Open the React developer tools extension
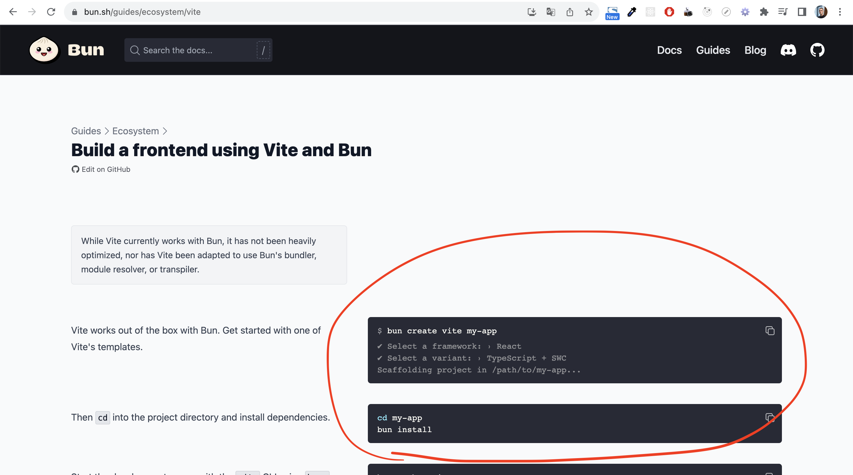 (x=650, y=12)
